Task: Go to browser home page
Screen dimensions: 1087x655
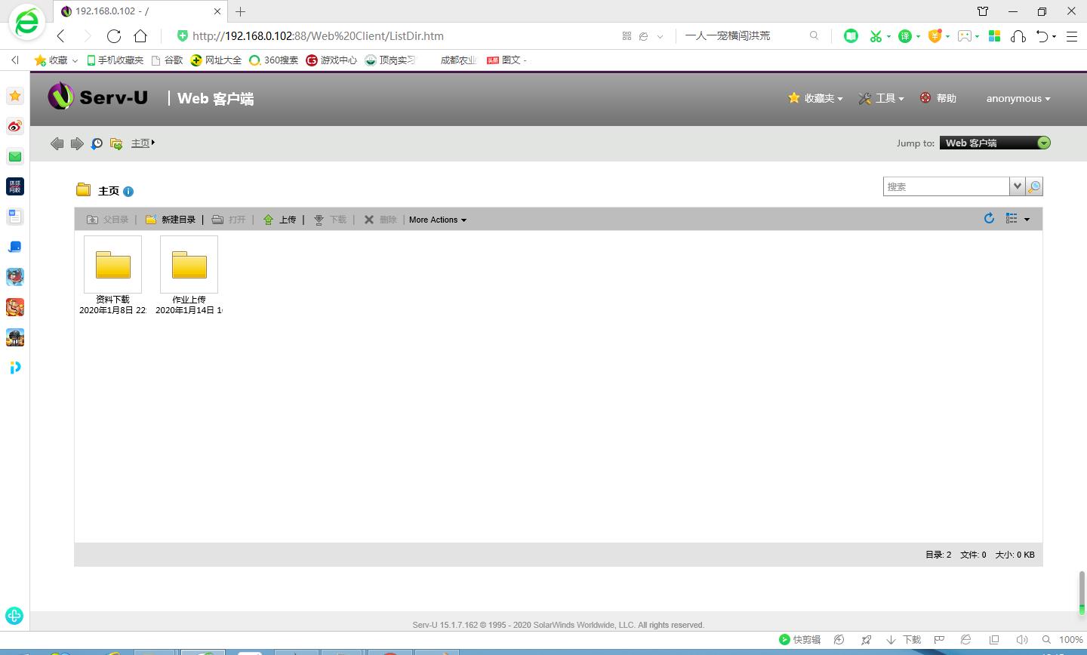Action: (x=140, y=35)
